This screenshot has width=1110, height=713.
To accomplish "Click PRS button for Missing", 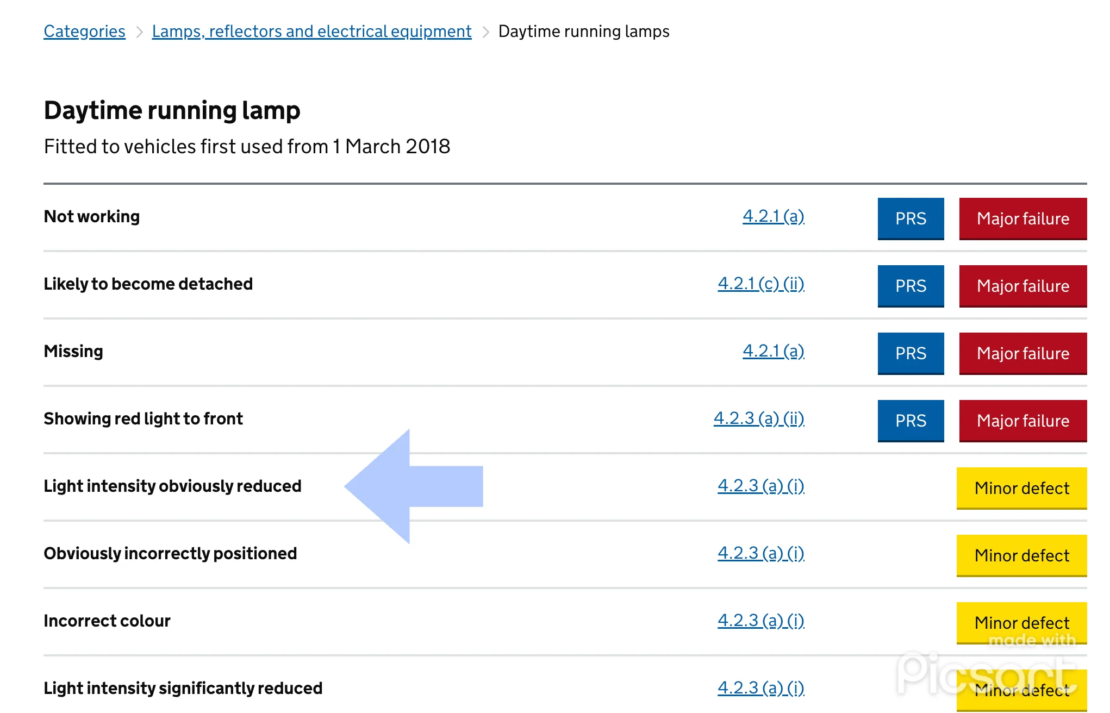I will 911,353.
